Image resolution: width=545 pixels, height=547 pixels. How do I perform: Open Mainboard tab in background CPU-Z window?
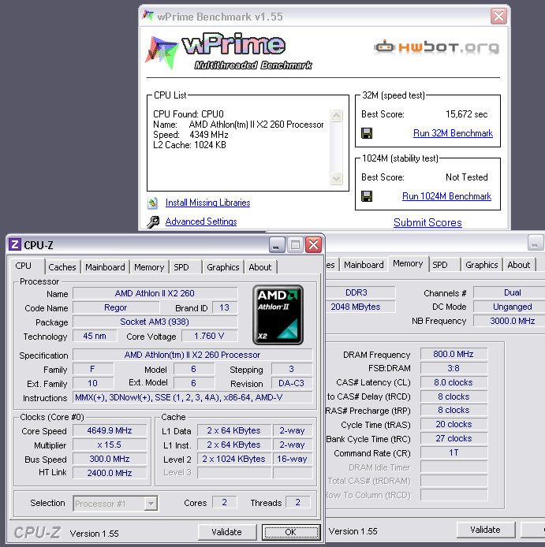364,265
